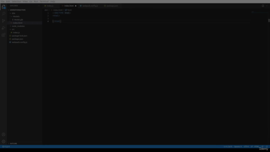Image resolution: width=270 pixels, height=152 pixels.
Task: Open package-lock.json in explorer
Action: (x=19, y=36)
